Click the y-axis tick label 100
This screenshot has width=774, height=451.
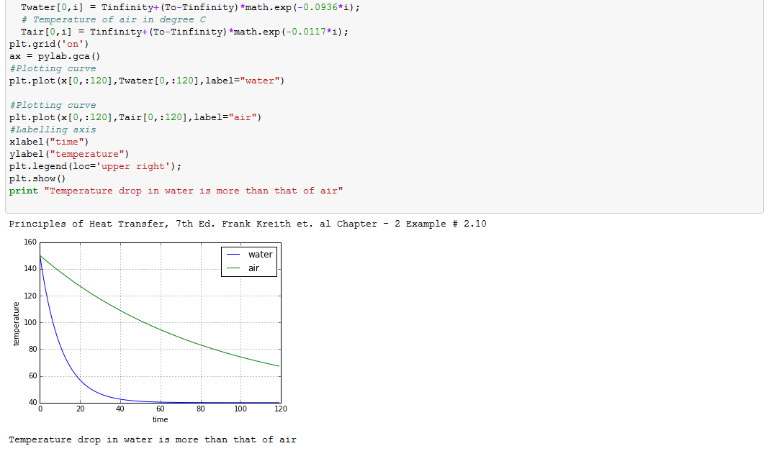(30, 322)
